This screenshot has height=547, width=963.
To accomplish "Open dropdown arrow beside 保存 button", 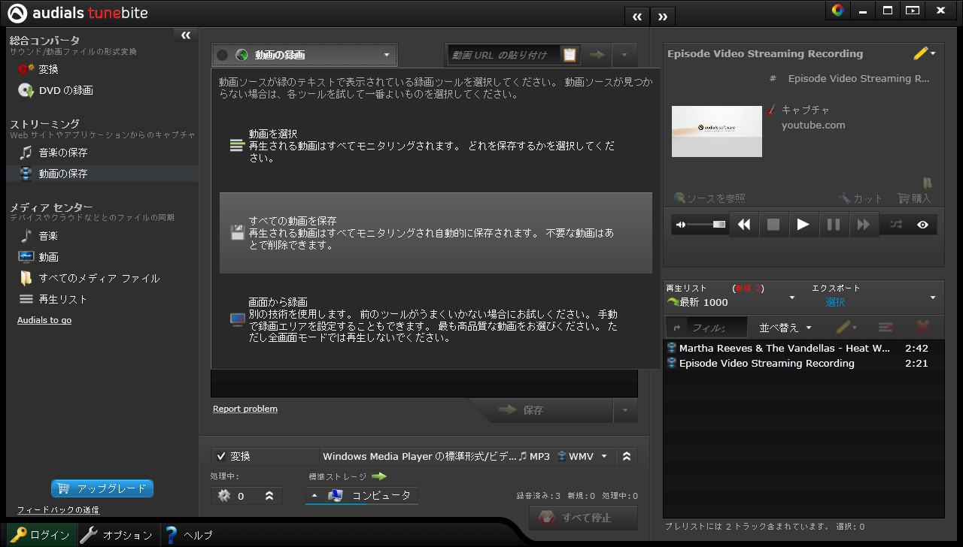I will 624,410.
